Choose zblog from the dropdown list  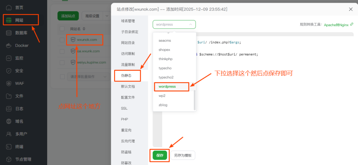(174, 105)
